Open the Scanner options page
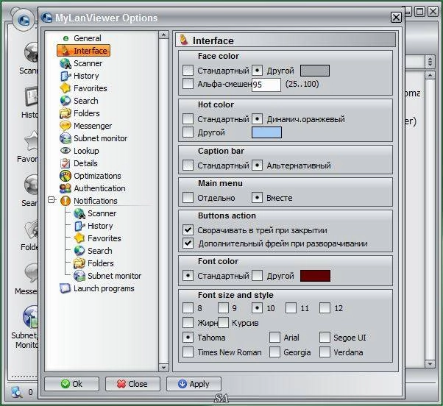443x406 pixels. 88,63
